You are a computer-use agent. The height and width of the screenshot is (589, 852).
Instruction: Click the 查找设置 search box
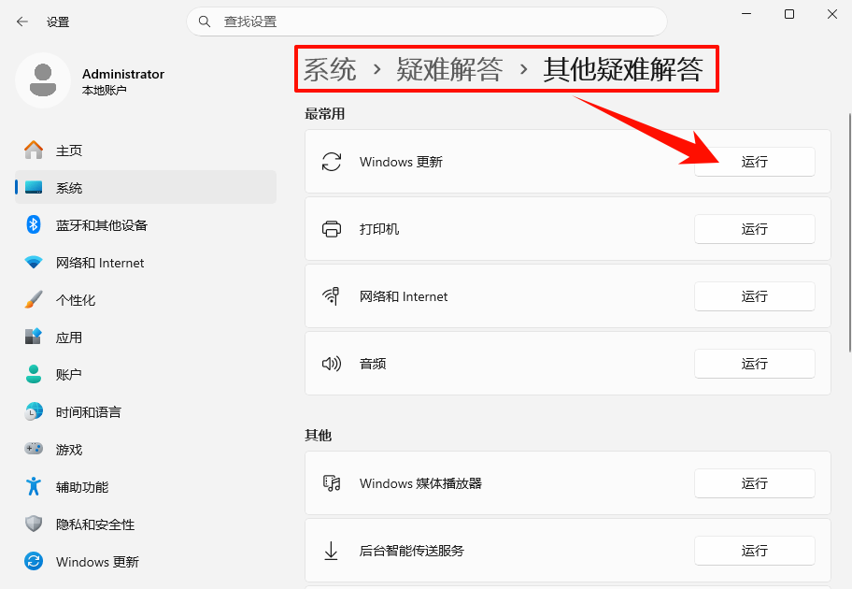(427, 22)
